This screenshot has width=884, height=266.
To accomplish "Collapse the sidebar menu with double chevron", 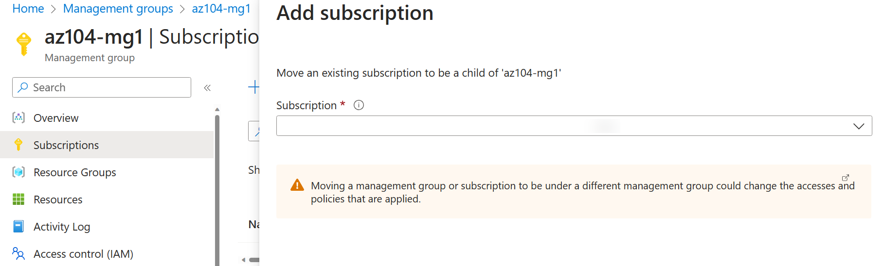I will coord(207,88).
